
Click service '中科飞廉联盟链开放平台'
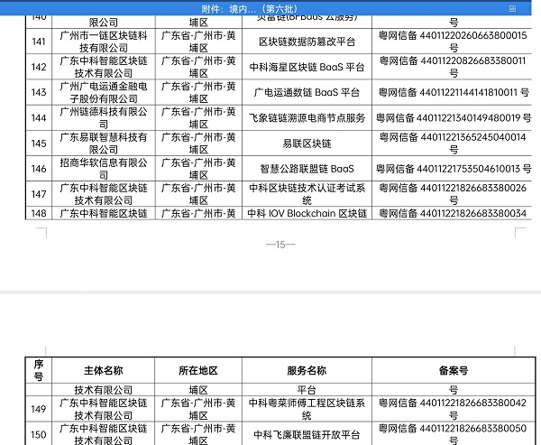pos(307,435)
